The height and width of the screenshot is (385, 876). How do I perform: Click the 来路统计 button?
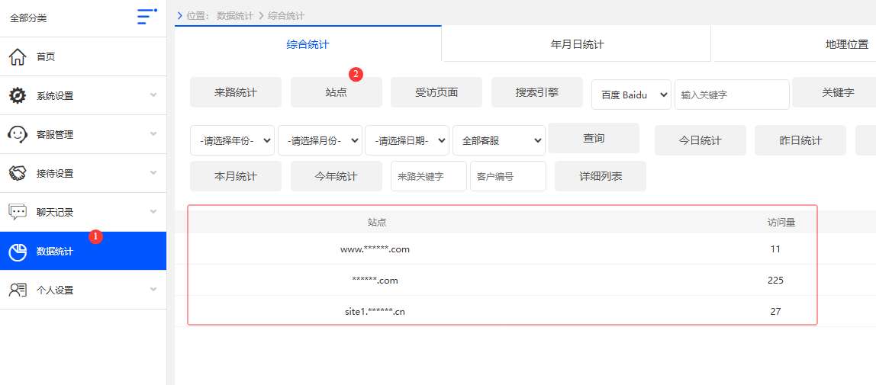pyautogui.click(x=236, y=92)
